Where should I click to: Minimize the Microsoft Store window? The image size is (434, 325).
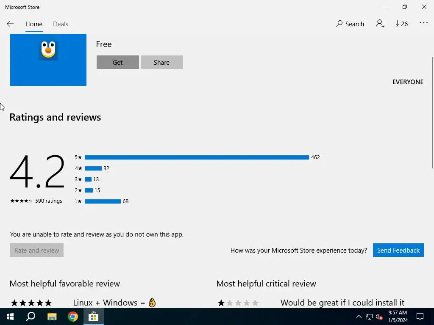pyautogui.click(x=385, y=7)
